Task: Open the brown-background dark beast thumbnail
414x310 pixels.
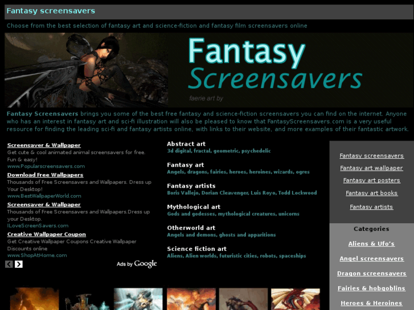Action: pyautogui.click(x=243, y=299)
